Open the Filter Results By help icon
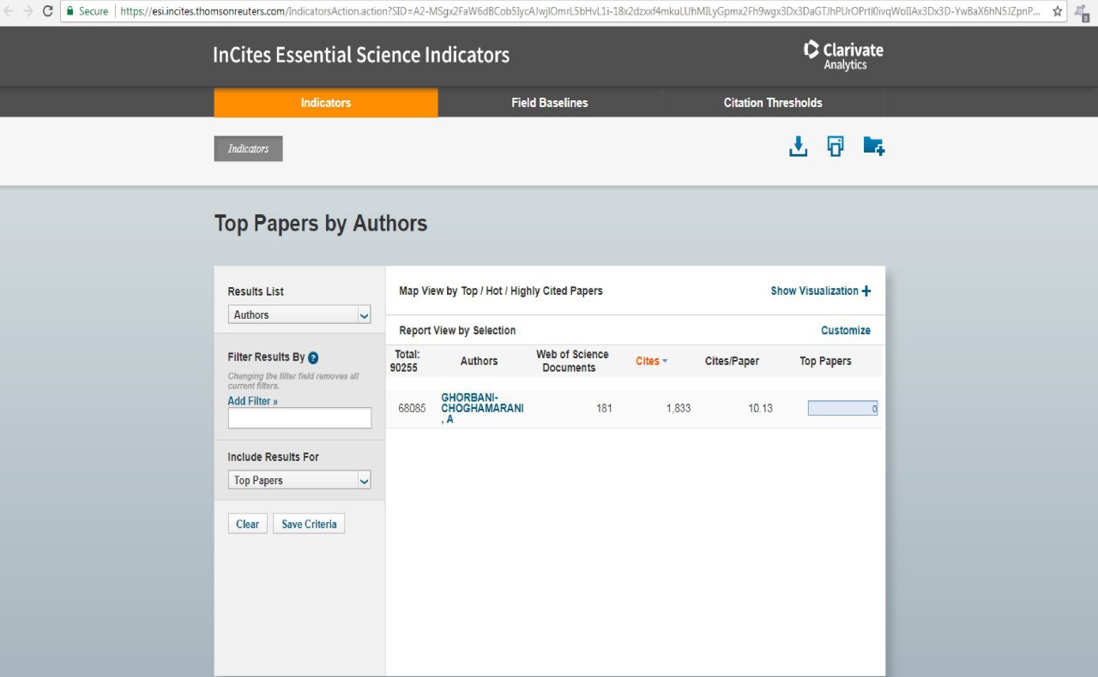The height and width of the screenshot is (677, 1098). pyautogui.click(x=313, y=357)
